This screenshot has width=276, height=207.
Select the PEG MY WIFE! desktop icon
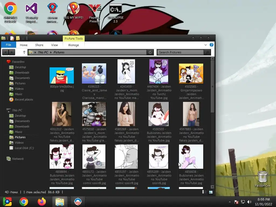click(x=73, y=11)
